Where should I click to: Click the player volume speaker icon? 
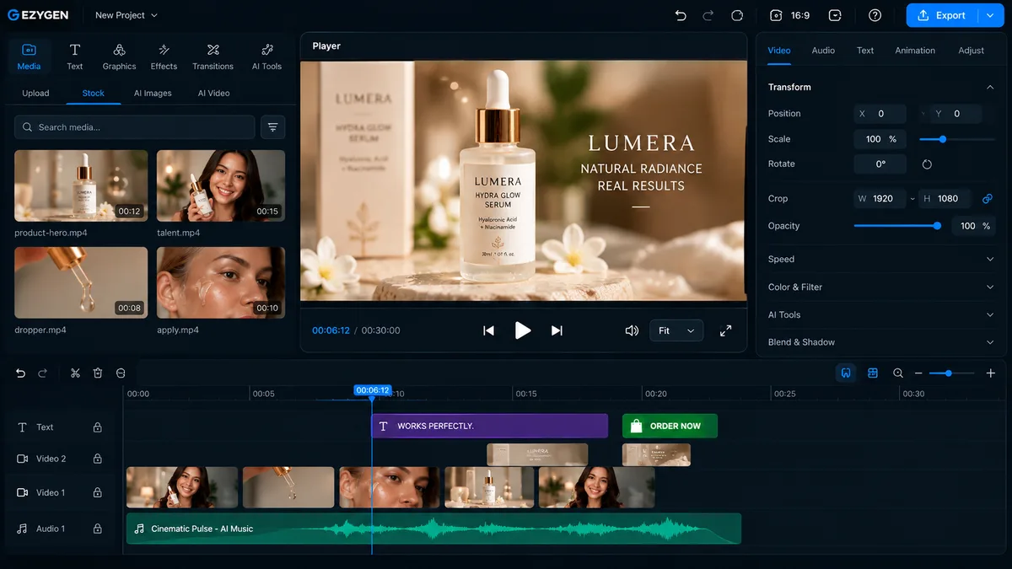click(632, 330)
